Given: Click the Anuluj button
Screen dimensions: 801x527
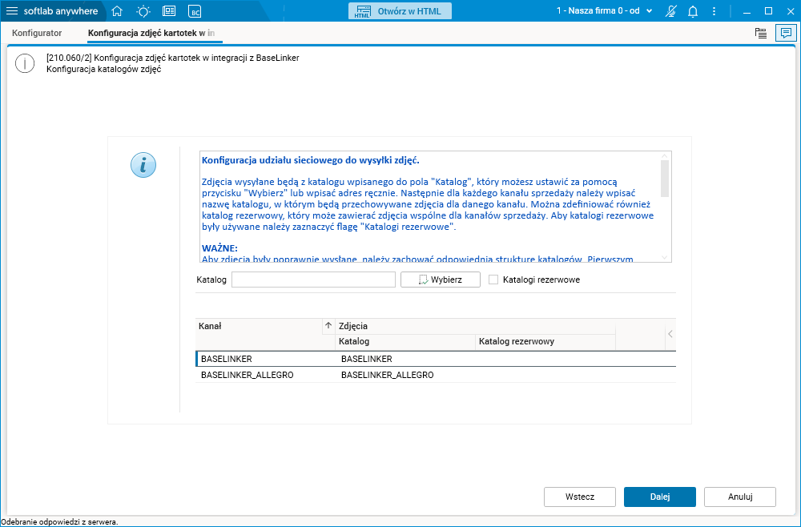Looking at the screenshot, I should (739, 497).
